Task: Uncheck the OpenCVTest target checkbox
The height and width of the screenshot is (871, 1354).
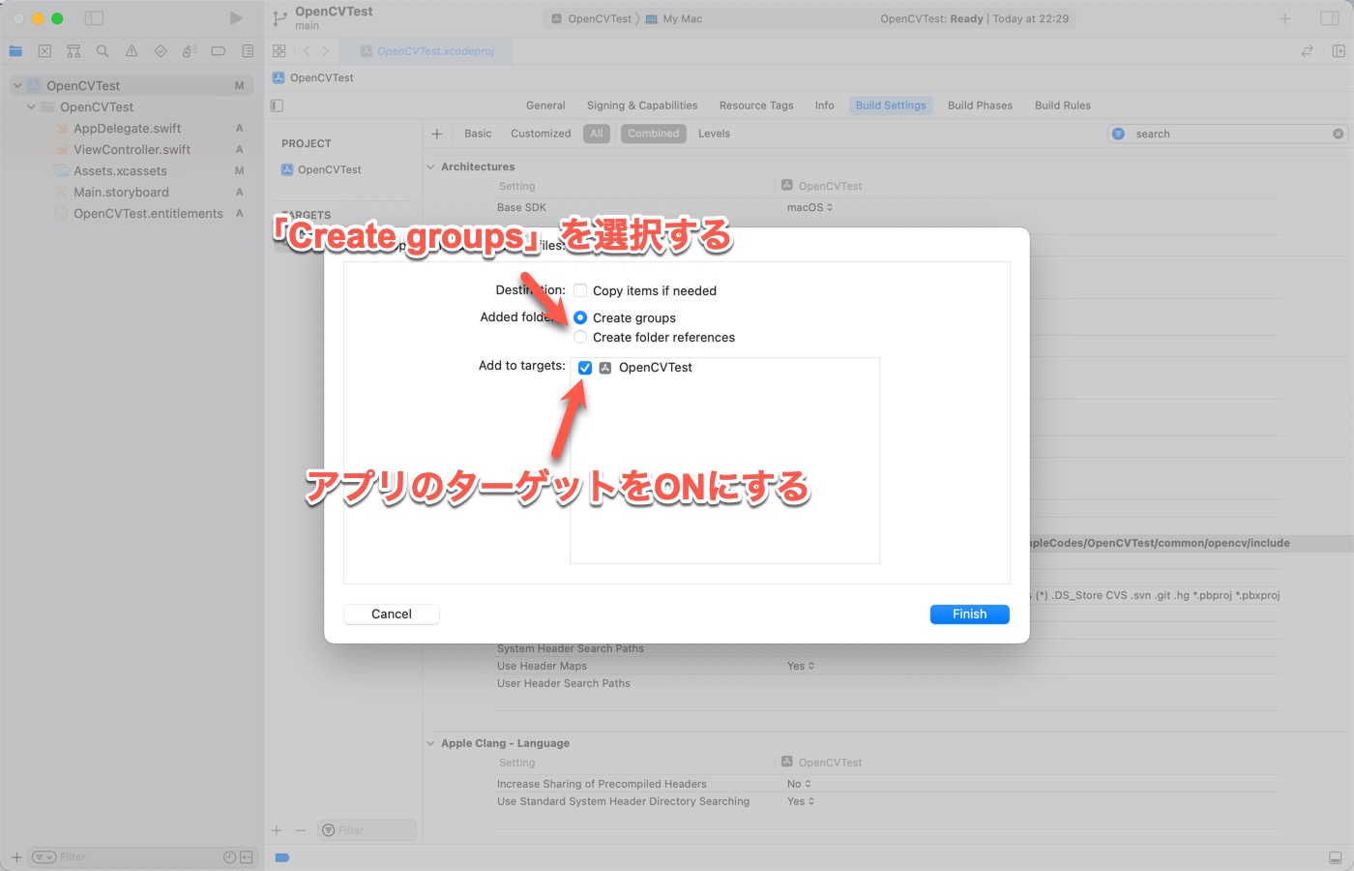Action: [585, 368]
